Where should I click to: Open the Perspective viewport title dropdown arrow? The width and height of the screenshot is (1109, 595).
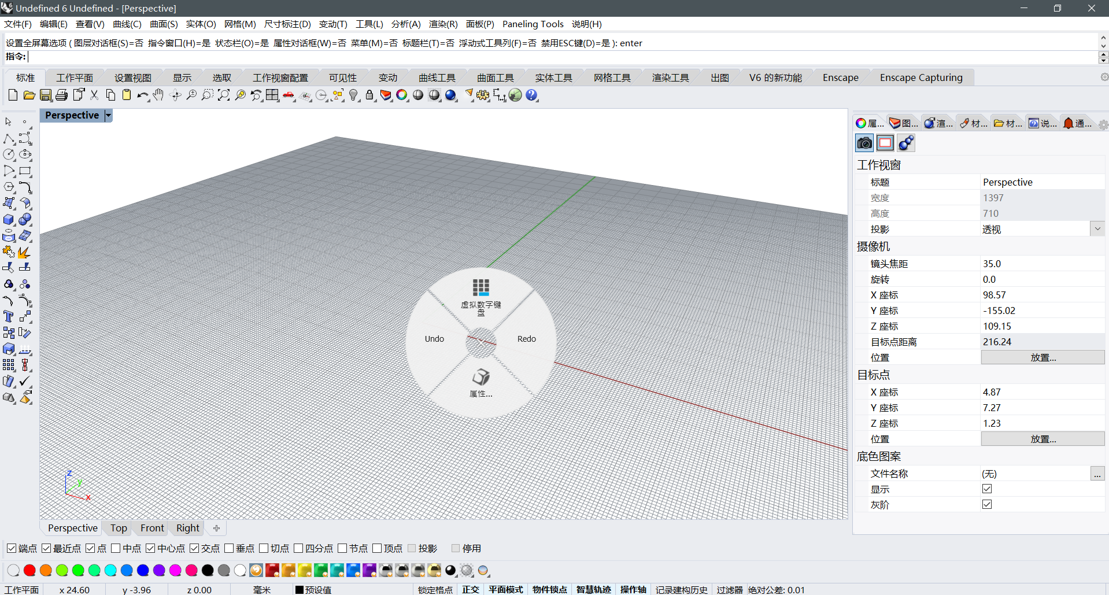click(x=108, y=116)
